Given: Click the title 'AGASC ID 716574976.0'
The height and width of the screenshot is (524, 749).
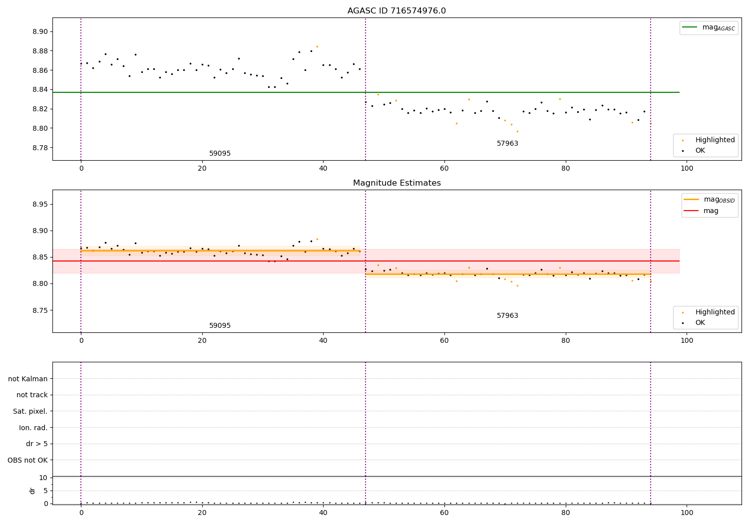Looking at the screenshot, I should click(x=396, y=11).
